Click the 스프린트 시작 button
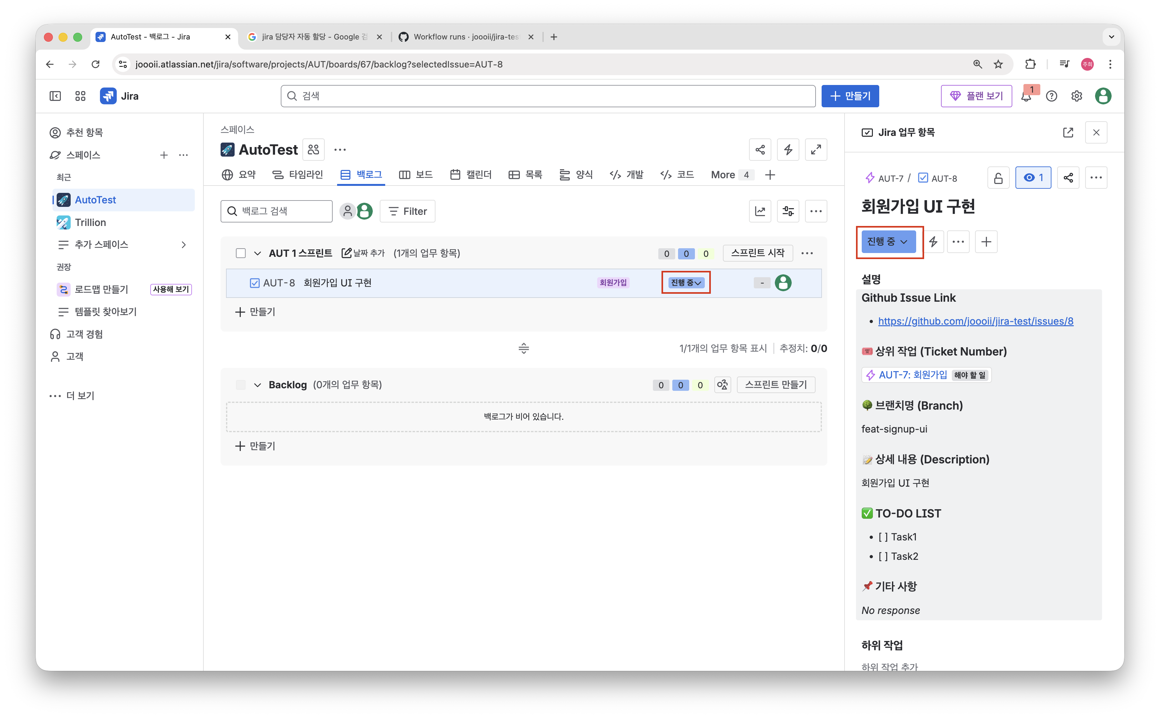 pyautogui.click(x=757, y=253)
